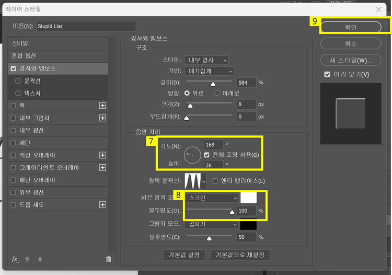Click the fx add layer effect icon

point(15,259)
